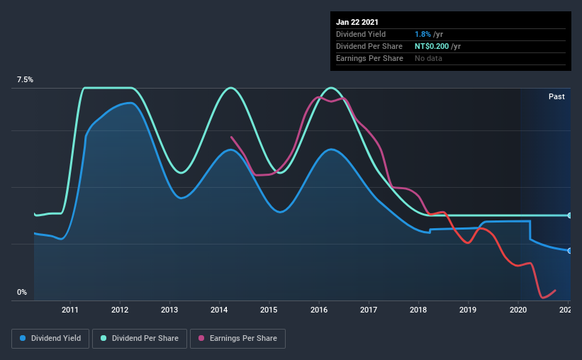
Task: Click the teal Dividend Per Share legend dot
Action: (x=103, y=338)
